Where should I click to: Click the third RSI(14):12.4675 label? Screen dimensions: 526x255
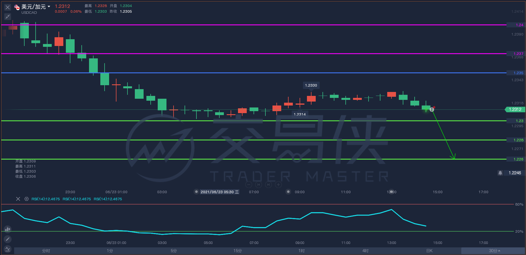coord(108,199)
